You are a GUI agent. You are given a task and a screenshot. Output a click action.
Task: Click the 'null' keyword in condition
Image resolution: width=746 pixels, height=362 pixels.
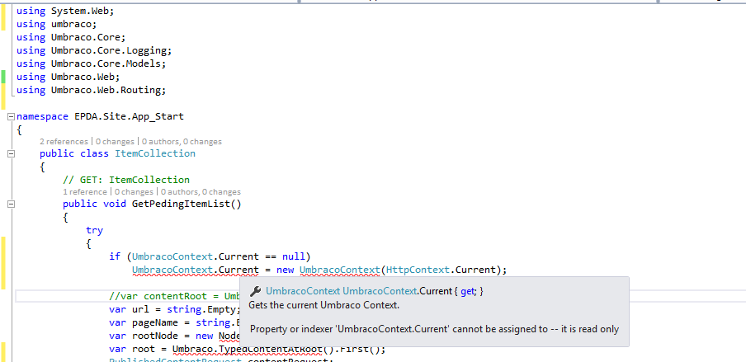coord(294,257)
